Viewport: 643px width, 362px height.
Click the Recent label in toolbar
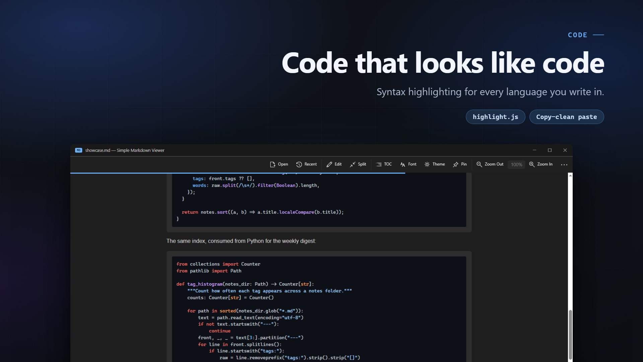[310, 164]
